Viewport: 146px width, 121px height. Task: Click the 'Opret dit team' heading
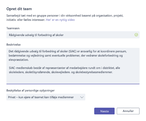click(19, 9)
